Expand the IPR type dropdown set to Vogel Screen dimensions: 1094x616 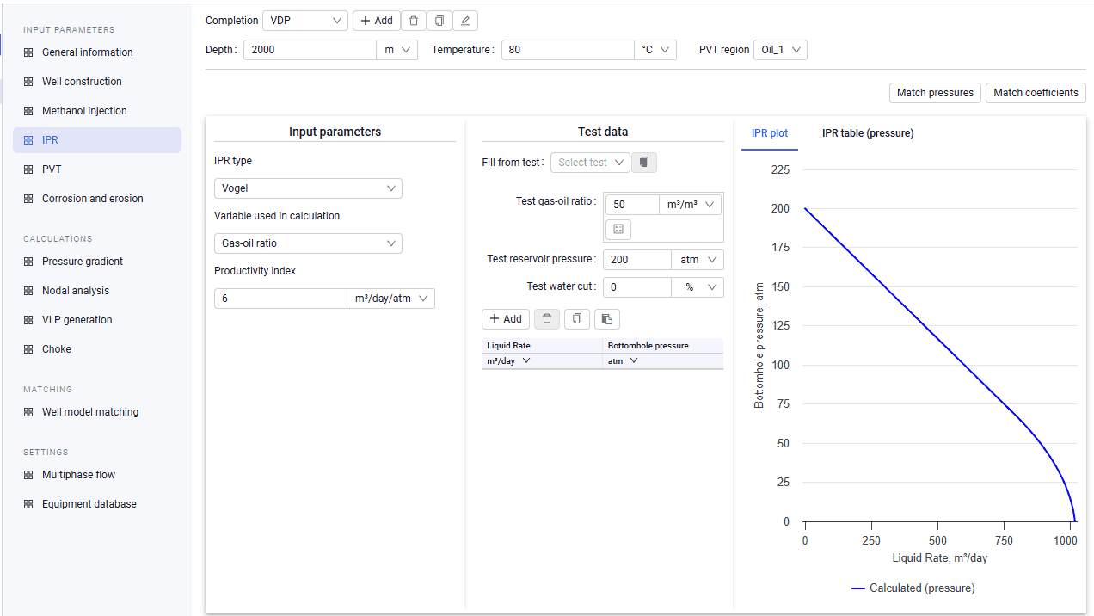(x=308, y=188)
